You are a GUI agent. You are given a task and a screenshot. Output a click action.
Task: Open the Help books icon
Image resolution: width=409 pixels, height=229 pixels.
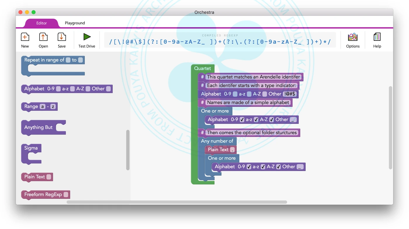(x=377, y=37)
